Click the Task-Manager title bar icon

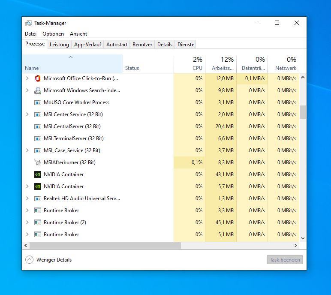pos(28,23)
